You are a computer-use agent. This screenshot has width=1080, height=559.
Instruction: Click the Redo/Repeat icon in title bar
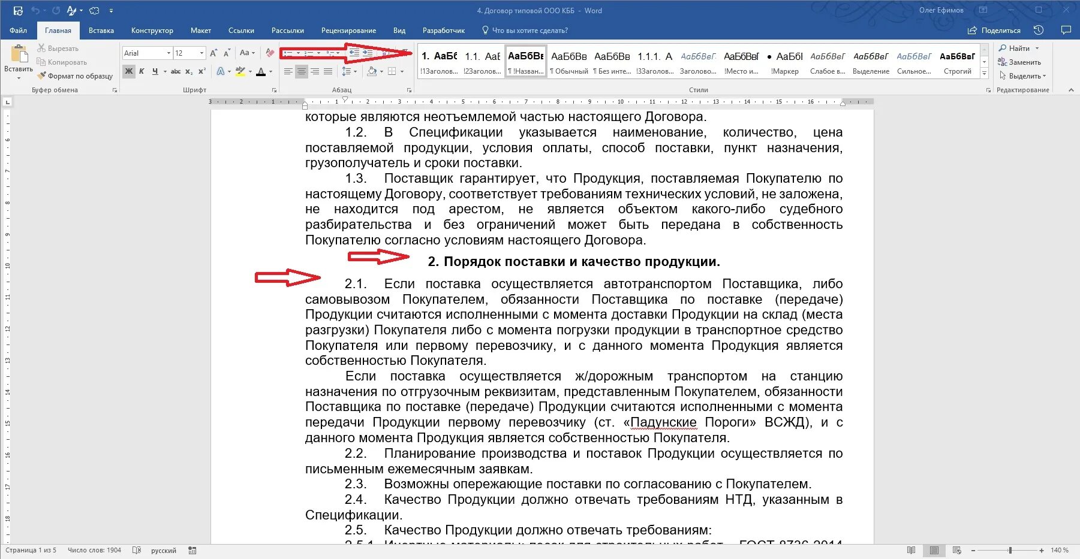point(56,11)
